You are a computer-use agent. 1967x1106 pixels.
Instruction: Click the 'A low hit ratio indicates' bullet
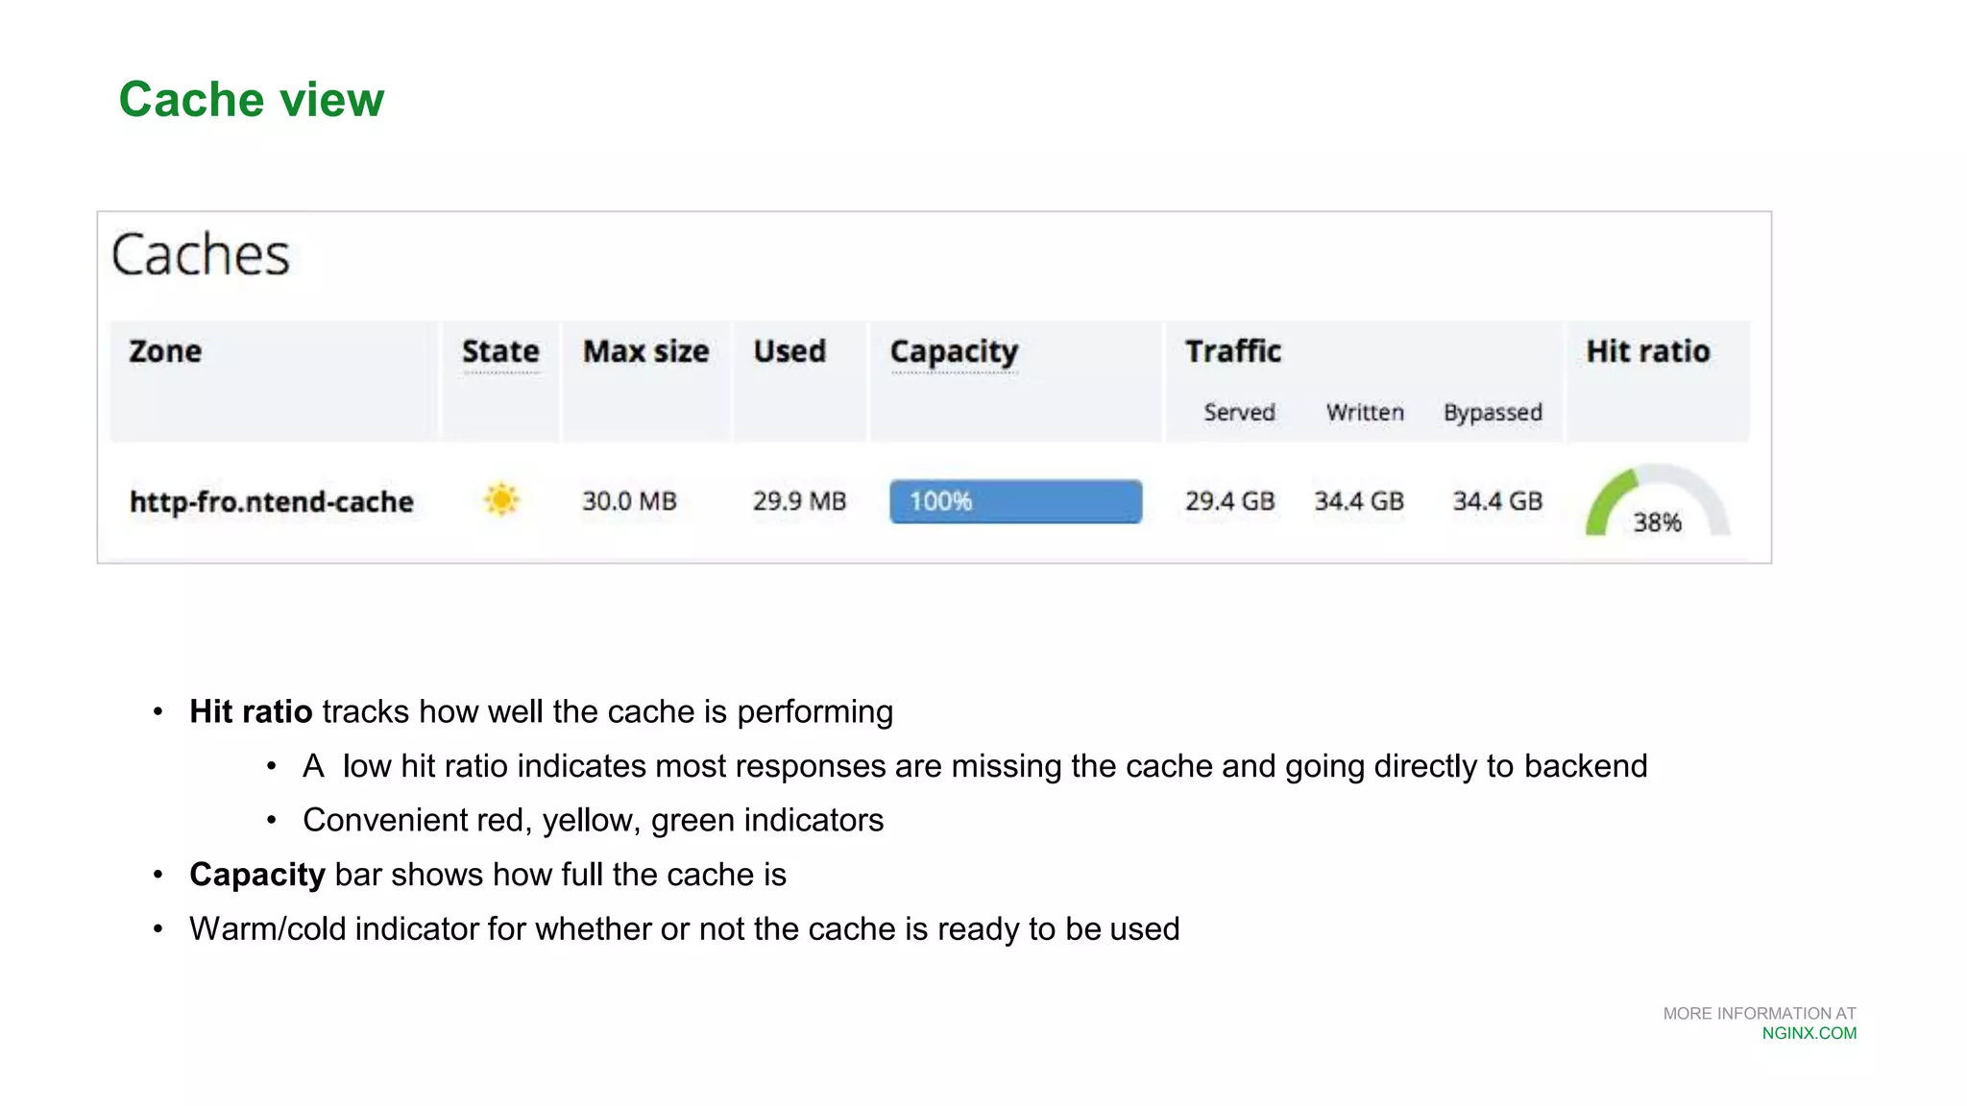[x=975, y=766]
